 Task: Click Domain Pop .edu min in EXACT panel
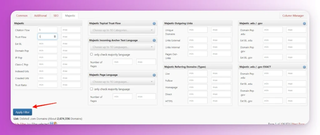click(x=273, y=73)
